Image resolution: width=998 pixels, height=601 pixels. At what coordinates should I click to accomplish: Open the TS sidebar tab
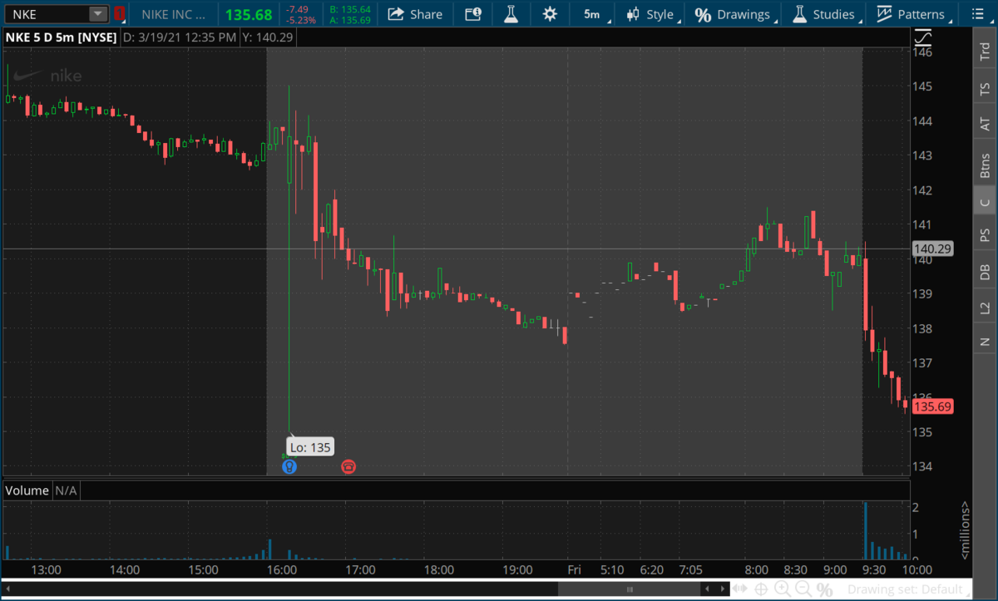(x=985, y=88)
